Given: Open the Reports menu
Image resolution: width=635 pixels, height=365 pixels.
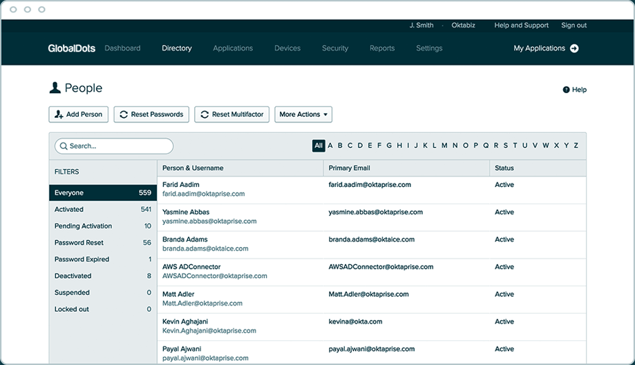Looking at the screenshot, I should coord(382,48).
